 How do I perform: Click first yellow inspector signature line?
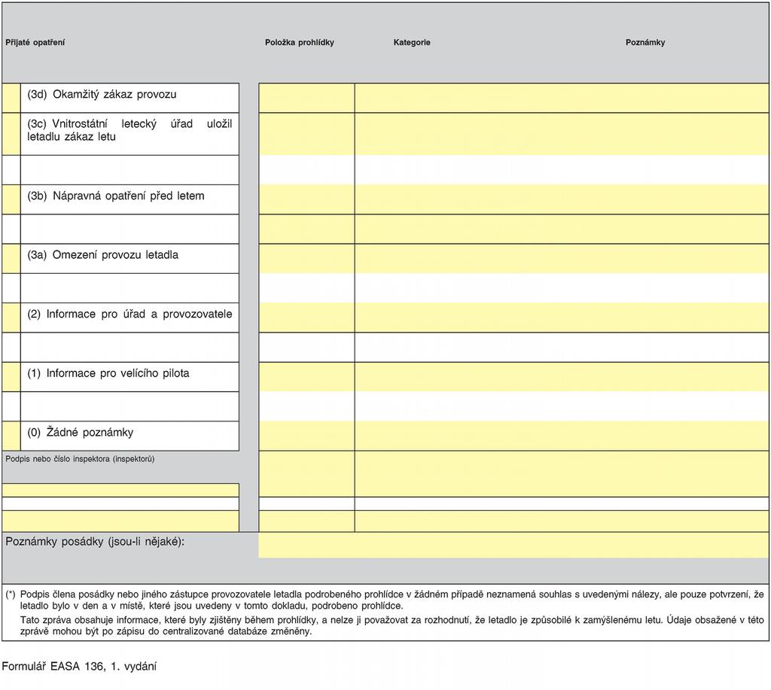tap(120, 490)
